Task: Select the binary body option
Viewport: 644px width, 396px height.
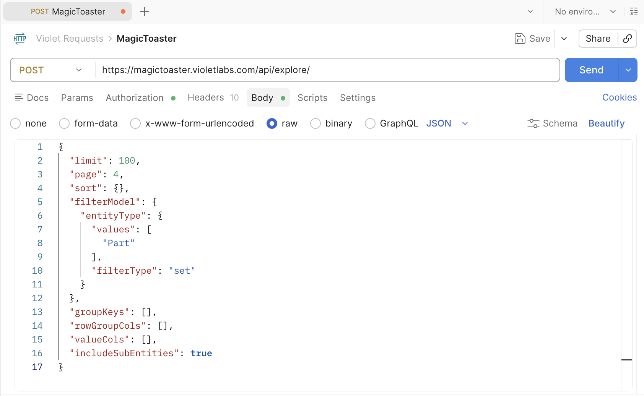Action: pyautogui.click(x=315, y=123)
